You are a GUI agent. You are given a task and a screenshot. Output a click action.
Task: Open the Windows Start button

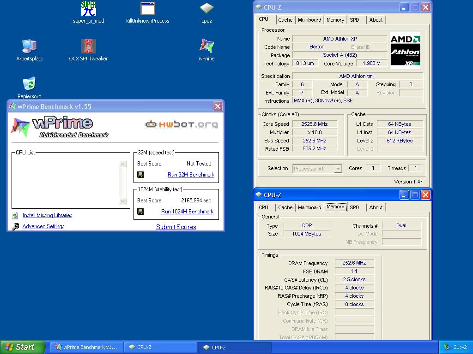coord(22,347)
